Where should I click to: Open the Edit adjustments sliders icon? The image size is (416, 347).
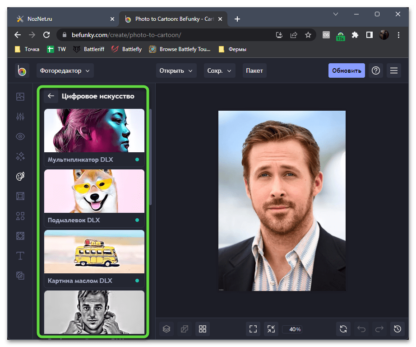(x=20, y=117)
